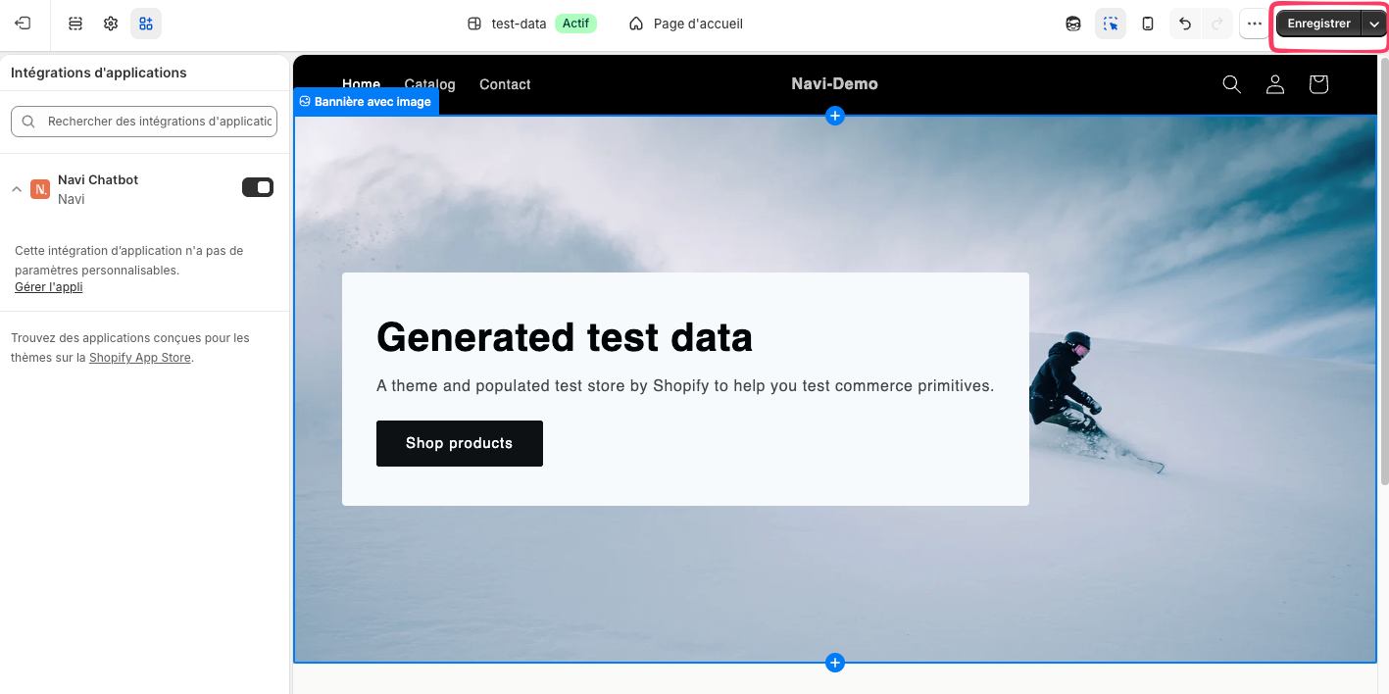Switch to mobile preview icon

pyautogui.click(x=1147, y=24)
